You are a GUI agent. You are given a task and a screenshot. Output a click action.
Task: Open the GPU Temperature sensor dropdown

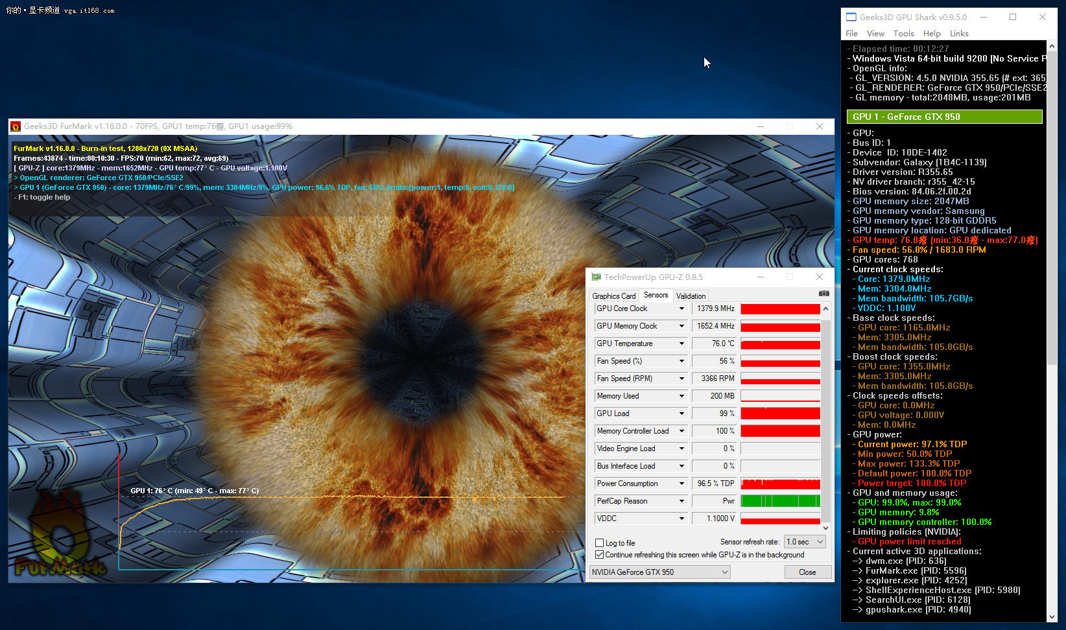(x=681, y=344)
